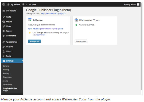
Task: Click the green verified checkmark icon
Action: (76, 25)
